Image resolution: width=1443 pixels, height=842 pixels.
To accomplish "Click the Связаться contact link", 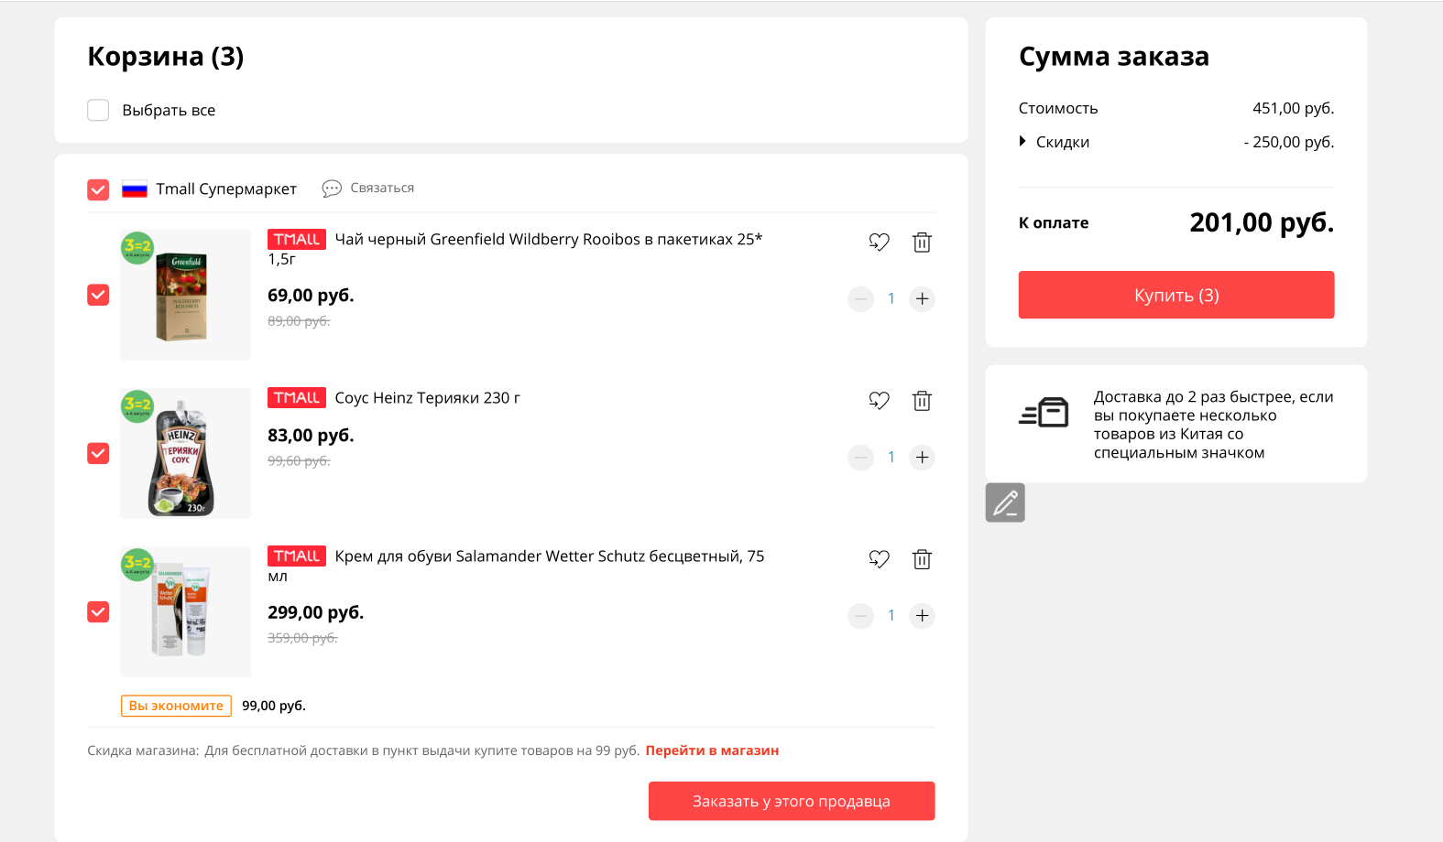I will 382,188.
